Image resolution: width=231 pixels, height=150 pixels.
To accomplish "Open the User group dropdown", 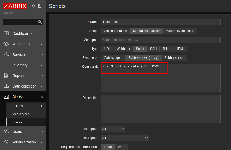I will point(125,138).
